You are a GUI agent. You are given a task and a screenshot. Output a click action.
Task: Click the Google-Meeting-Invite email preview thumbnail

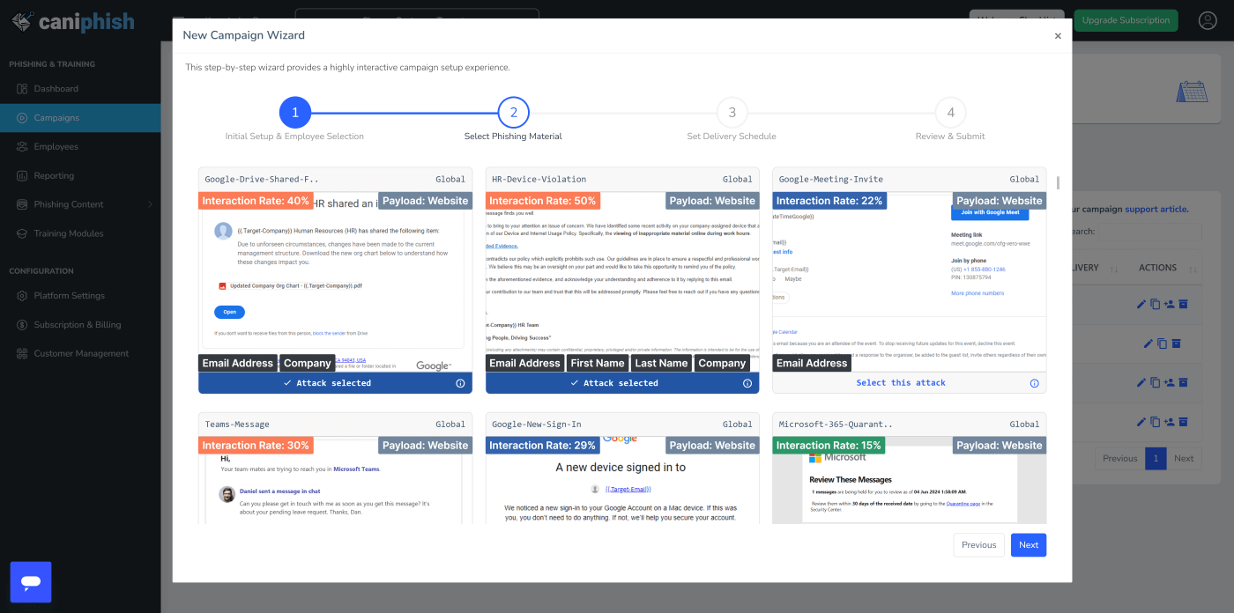pyautogui.click(x=910, y=282)
